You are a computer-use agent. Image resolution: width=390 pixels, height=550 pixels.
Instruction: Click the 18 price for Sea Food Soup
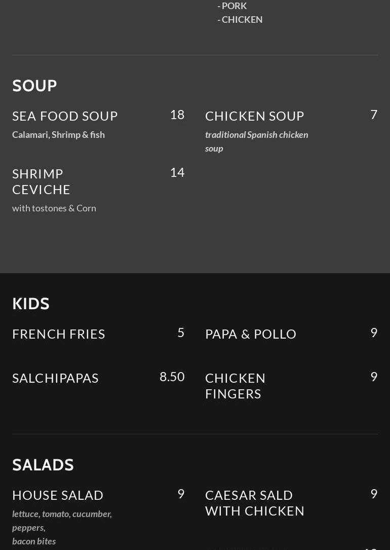(x=177, y=115)
